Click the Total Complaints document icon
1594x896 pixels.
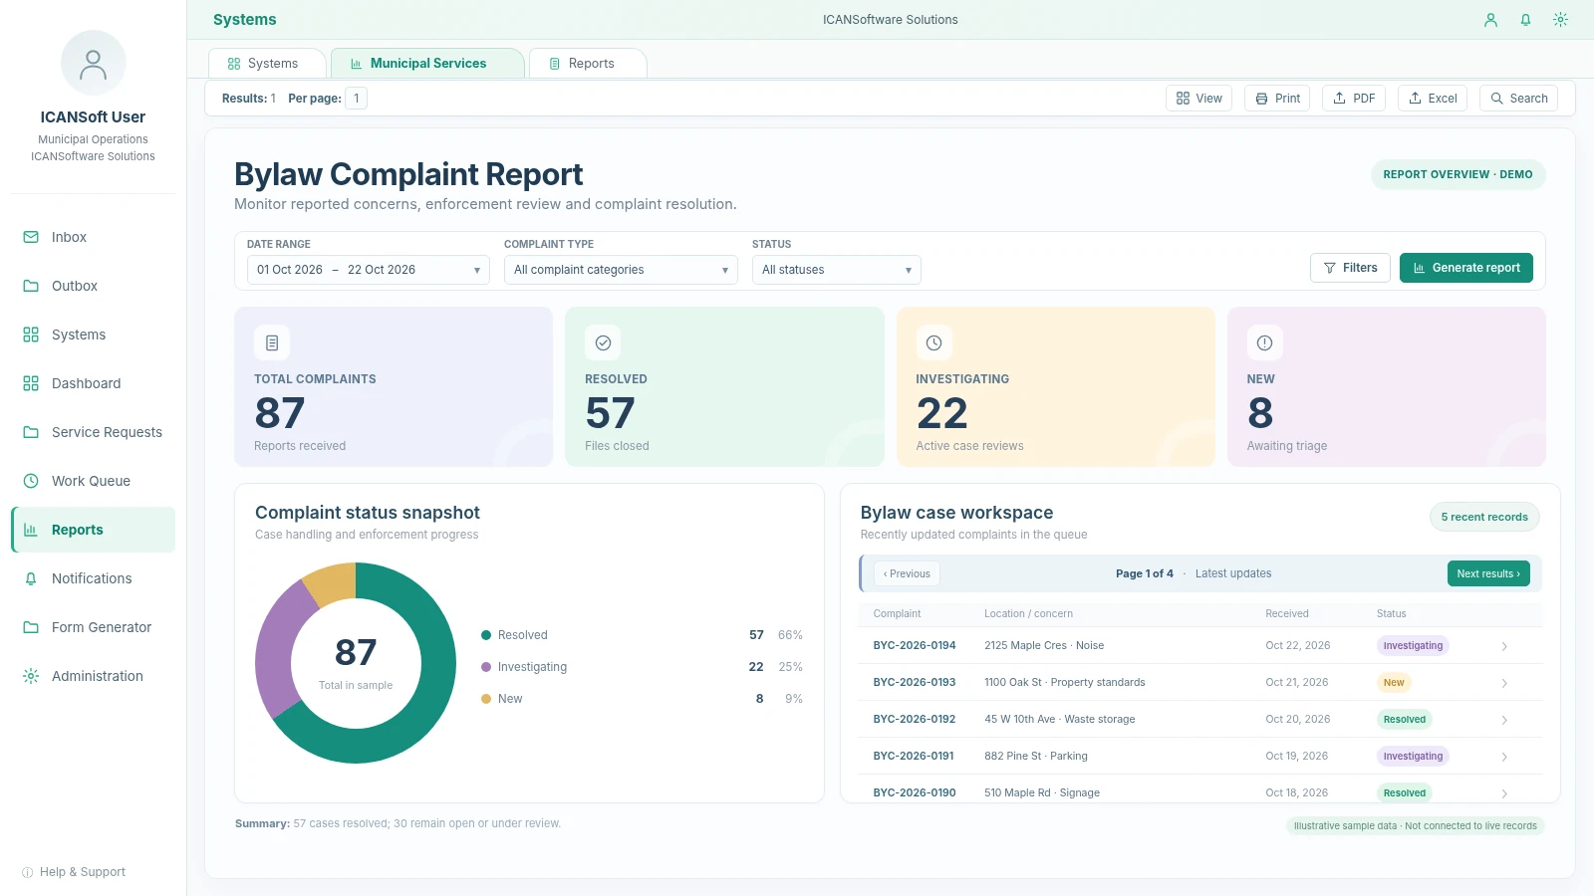click(272, 342)
